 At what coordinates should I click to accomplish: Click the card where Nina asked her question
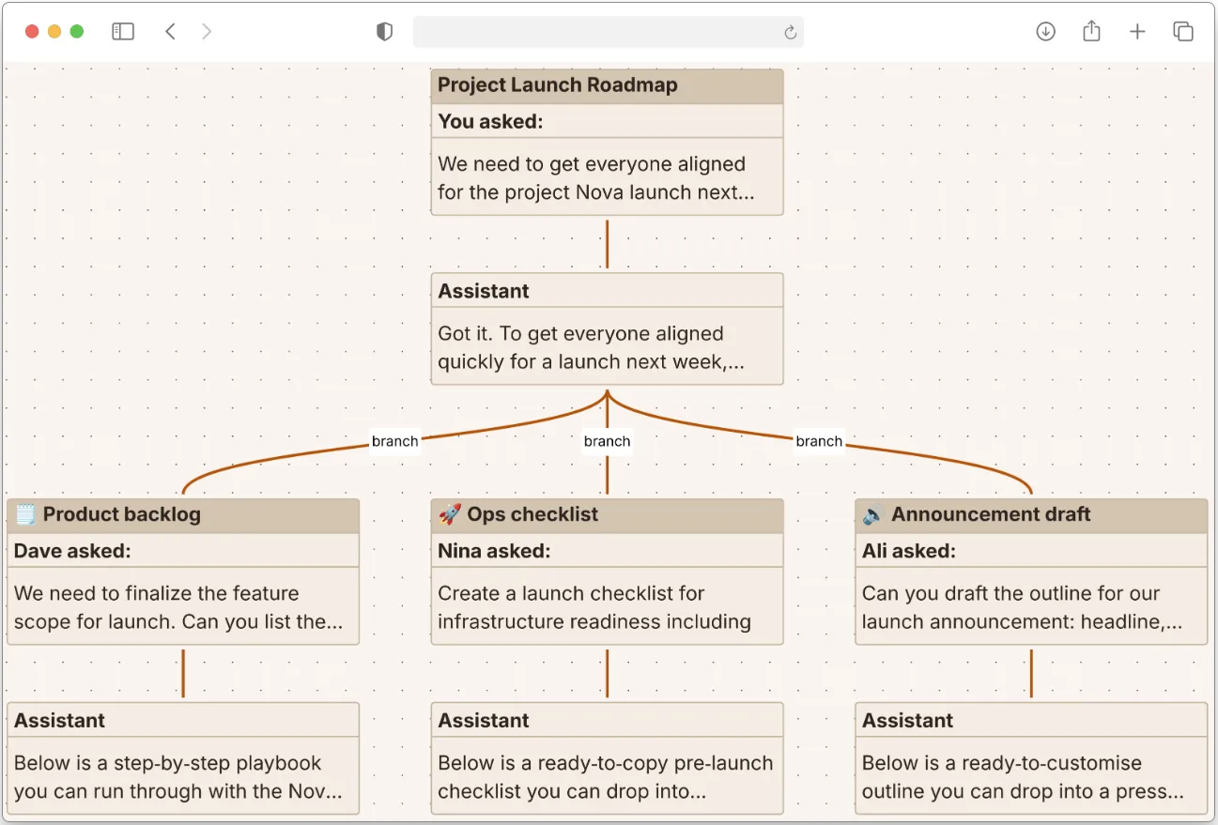607,573
